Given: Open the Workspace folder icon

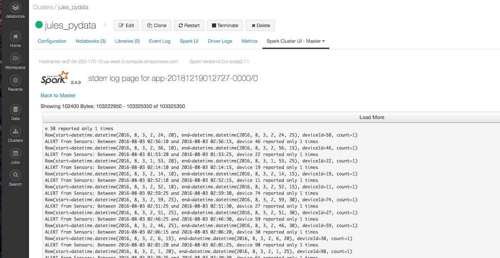Looking at the screenshot, I should click(x=15, y=58).
